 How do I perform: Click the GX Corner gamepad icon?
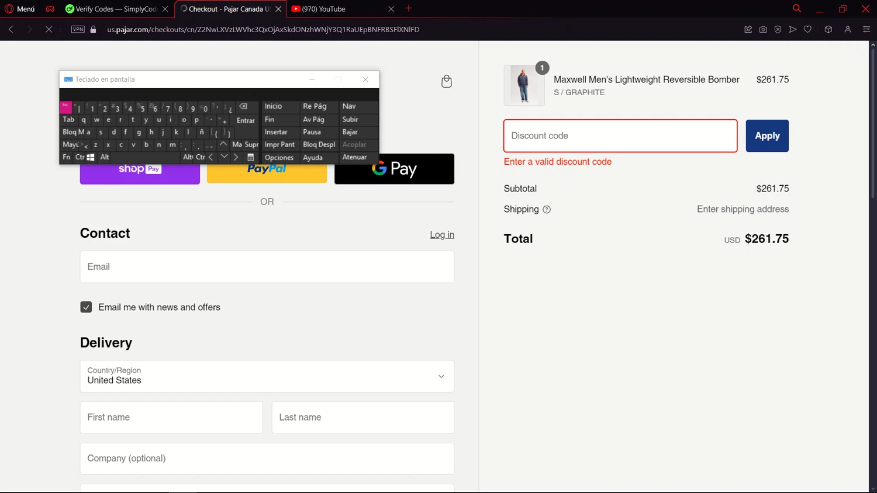(x=50, y=9)
